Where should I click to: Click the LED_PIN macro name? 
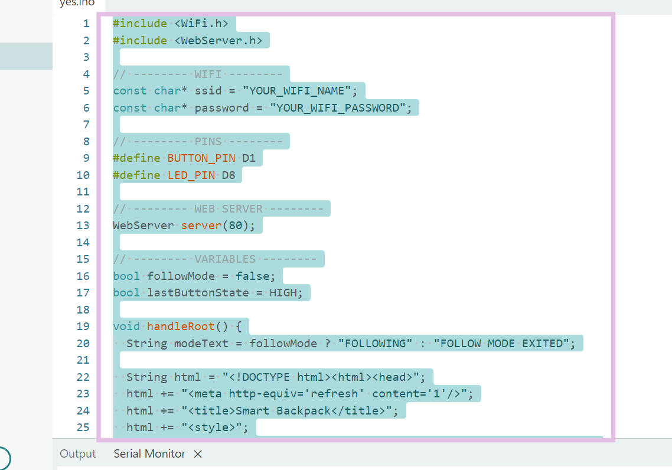(191, 175)
